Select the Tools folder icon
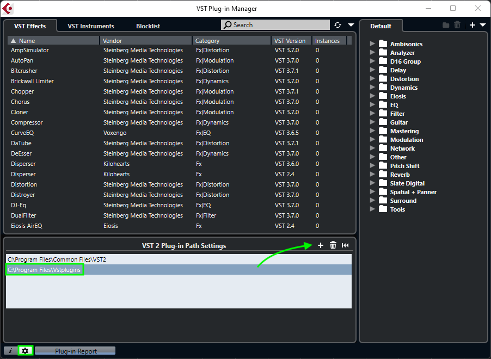This screenshot has height=359, width=491. [383, 209]
